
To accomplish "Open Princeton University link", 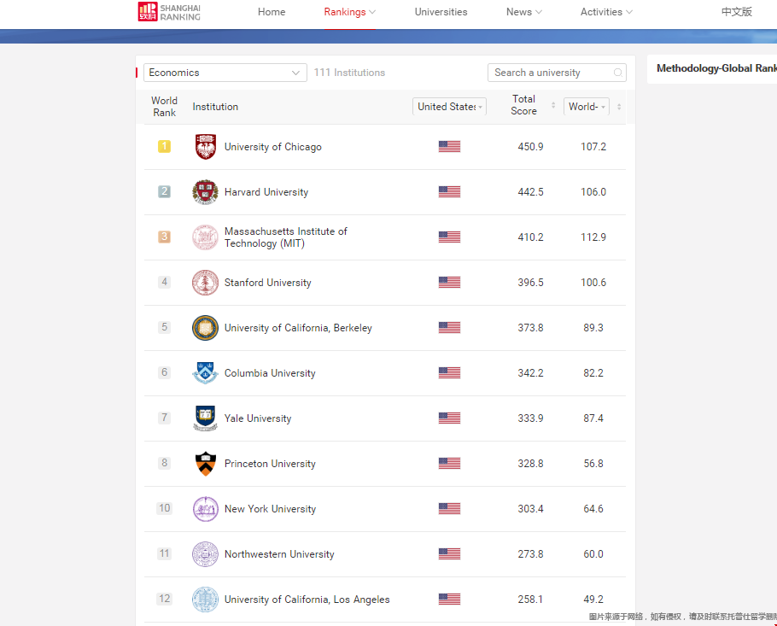I will point(270,464).
